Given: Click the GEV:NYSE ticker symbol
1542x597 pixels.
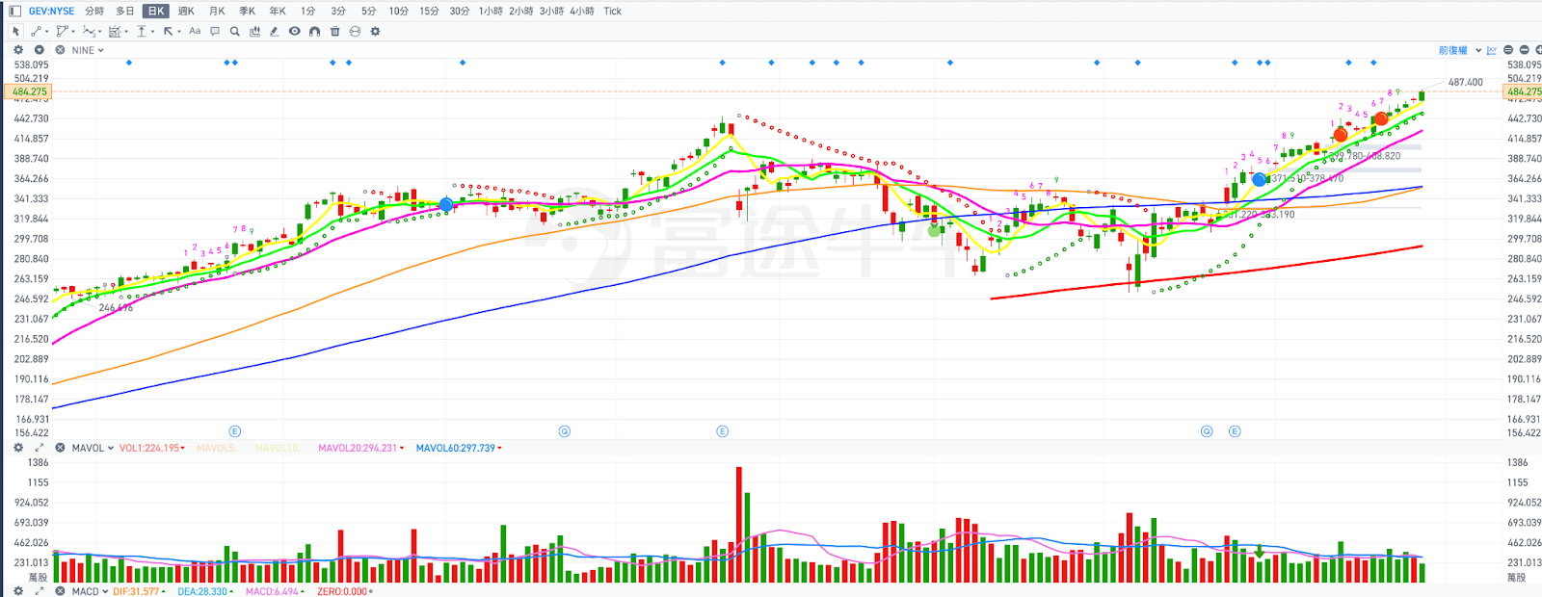Looking at the screenshot, I should [51, 12].
